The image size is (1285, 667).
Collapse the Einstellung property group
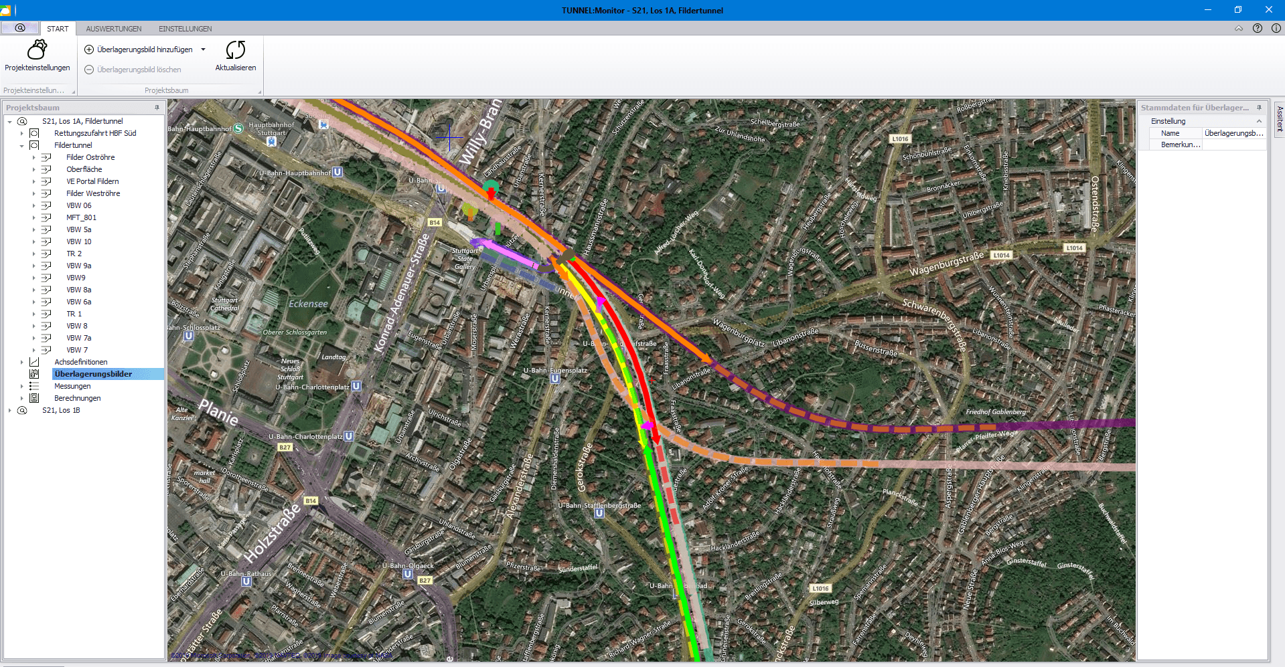tap(1259, 121)
